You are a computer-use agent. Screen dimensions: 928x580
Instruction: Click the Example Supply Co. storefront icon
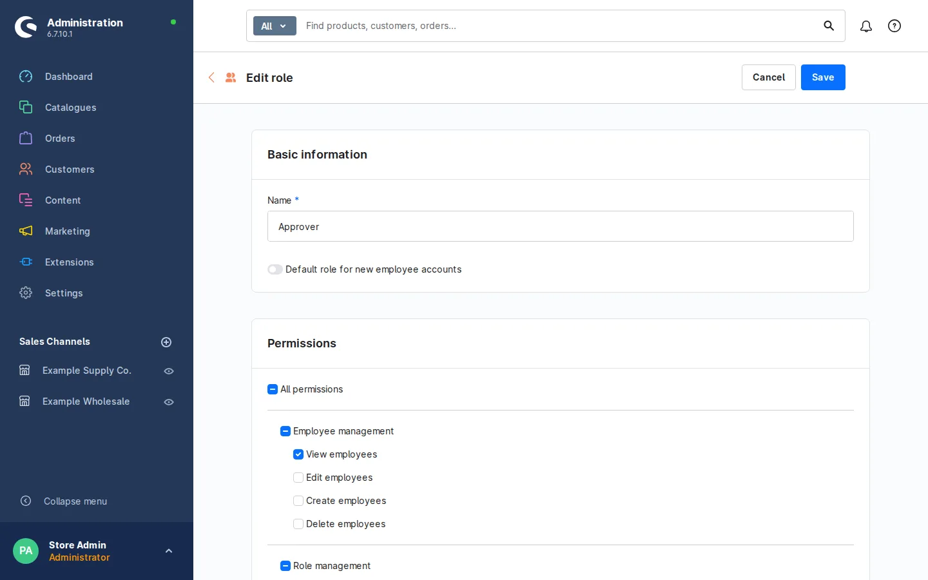[x=24, y=371]
